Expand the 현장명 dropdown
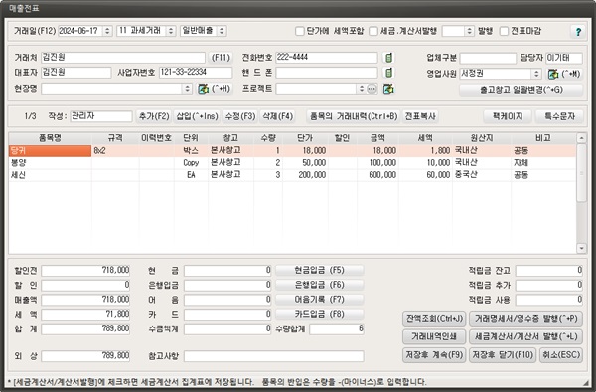This screenshot has width=596, height=392. point(187,89)
